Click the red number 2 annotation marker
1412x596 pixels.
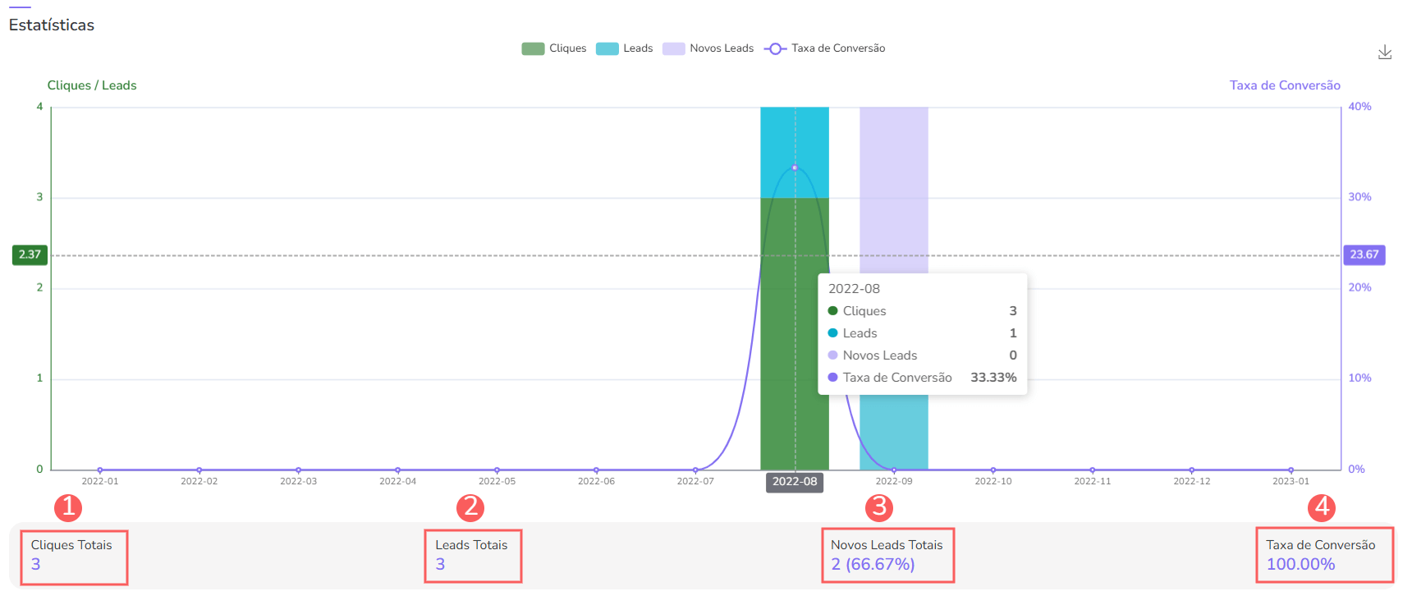(x=470, y=507)
